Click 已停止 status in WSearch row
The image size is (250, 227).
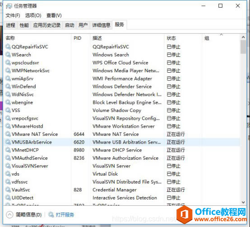(173, 55)
